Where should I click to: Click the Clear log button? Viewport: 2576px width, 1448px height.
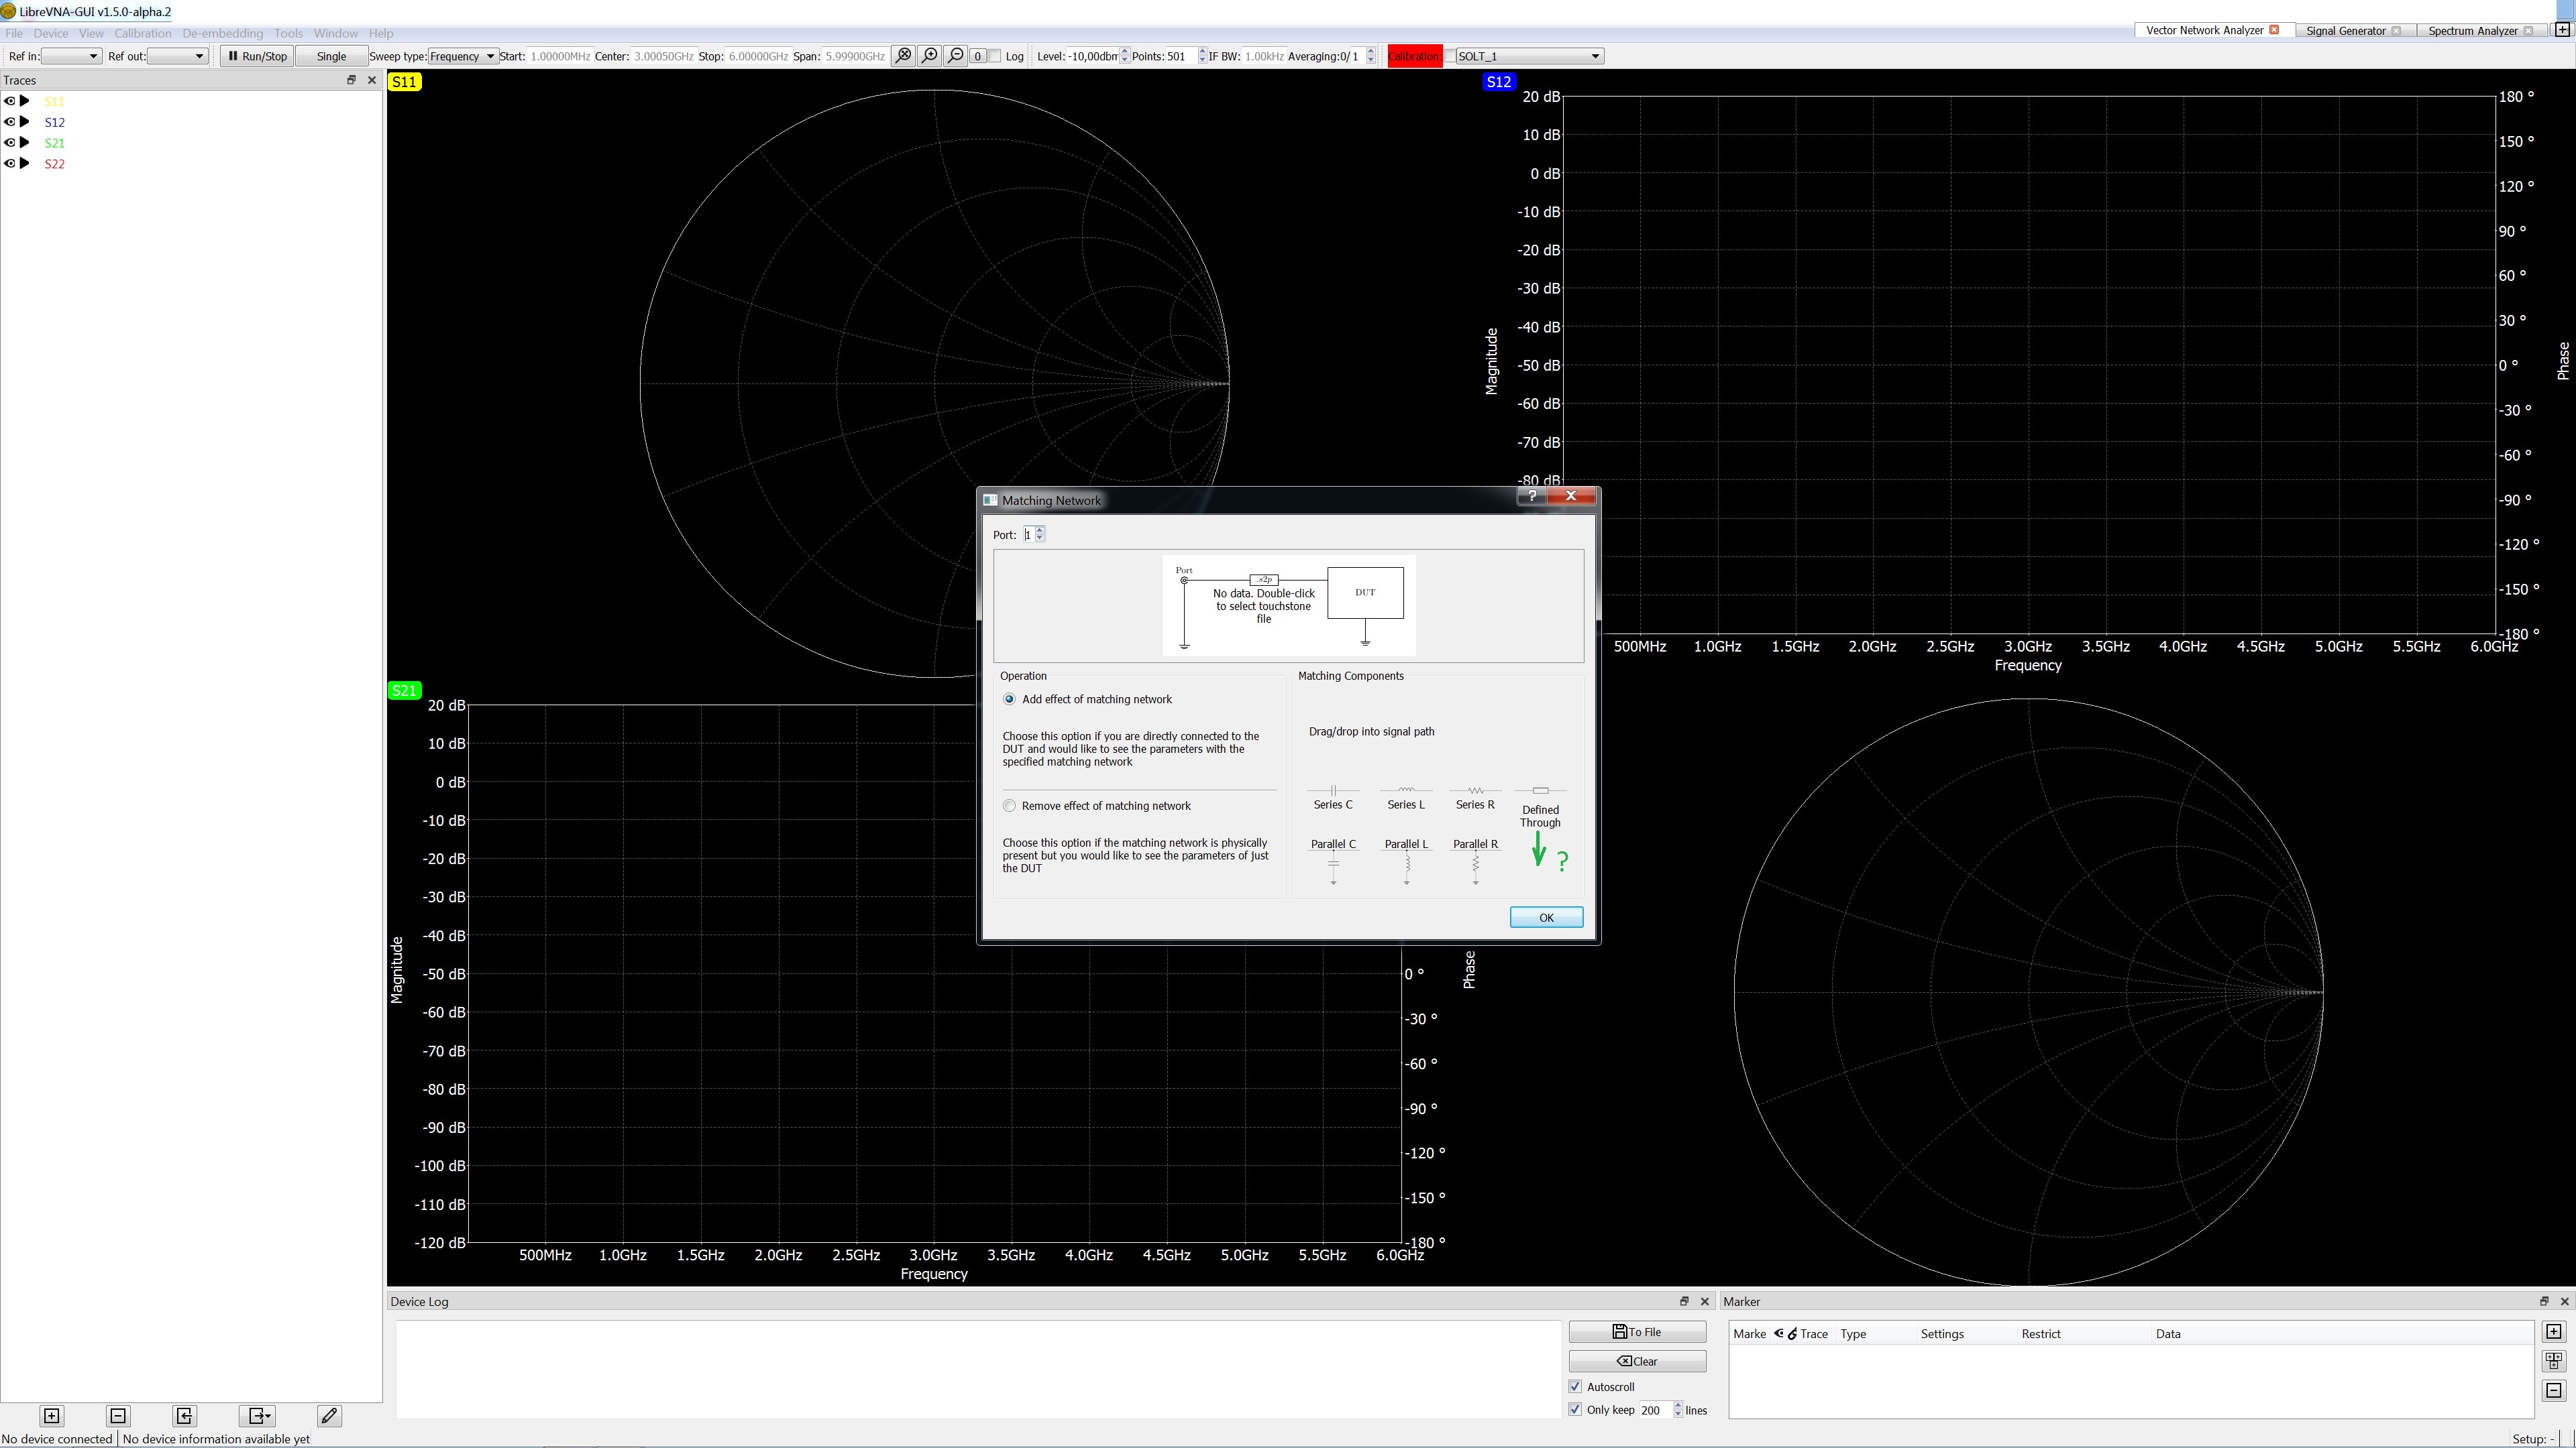click(x=1636, y=1361)
